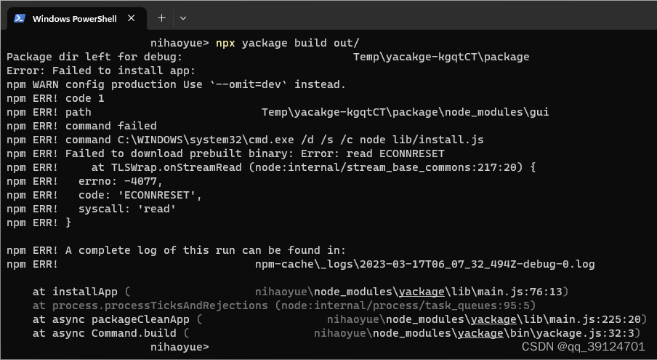Expand the new-tab profile dropdown chevron
The image size is (657, 360).
(182, 18)
